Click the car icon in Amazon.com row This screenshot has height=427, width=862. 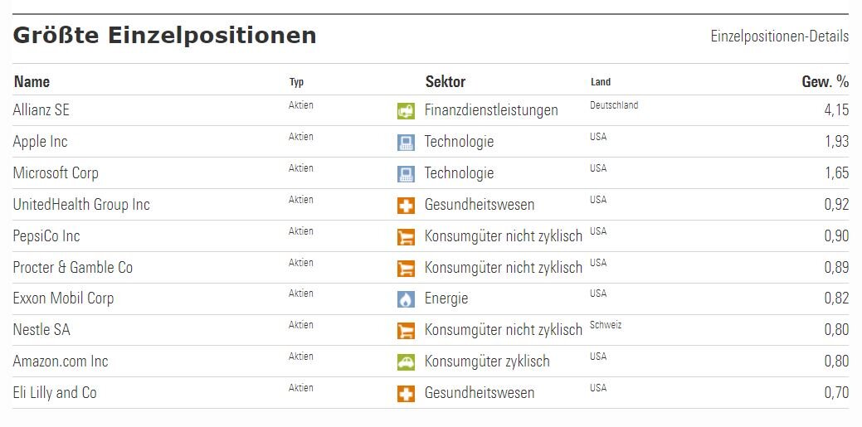coord(406,362)
